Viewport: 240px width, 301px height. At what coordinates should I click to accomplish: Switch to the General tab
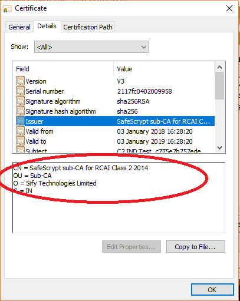(19, 27)
